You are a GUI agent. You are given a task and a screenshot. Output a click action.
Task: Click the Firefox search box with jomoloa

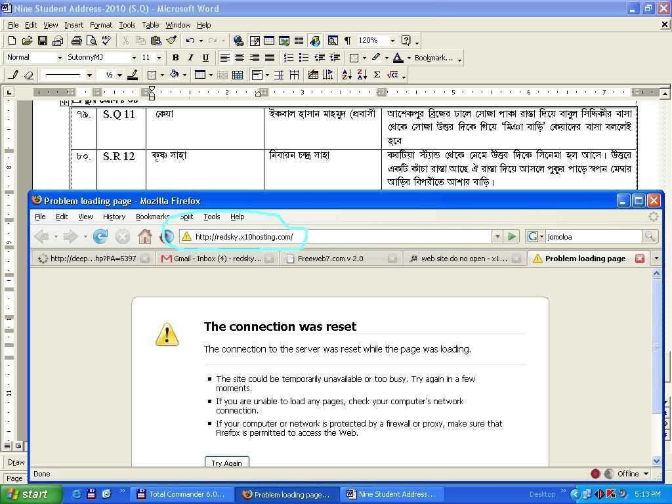tap(593, 237)
